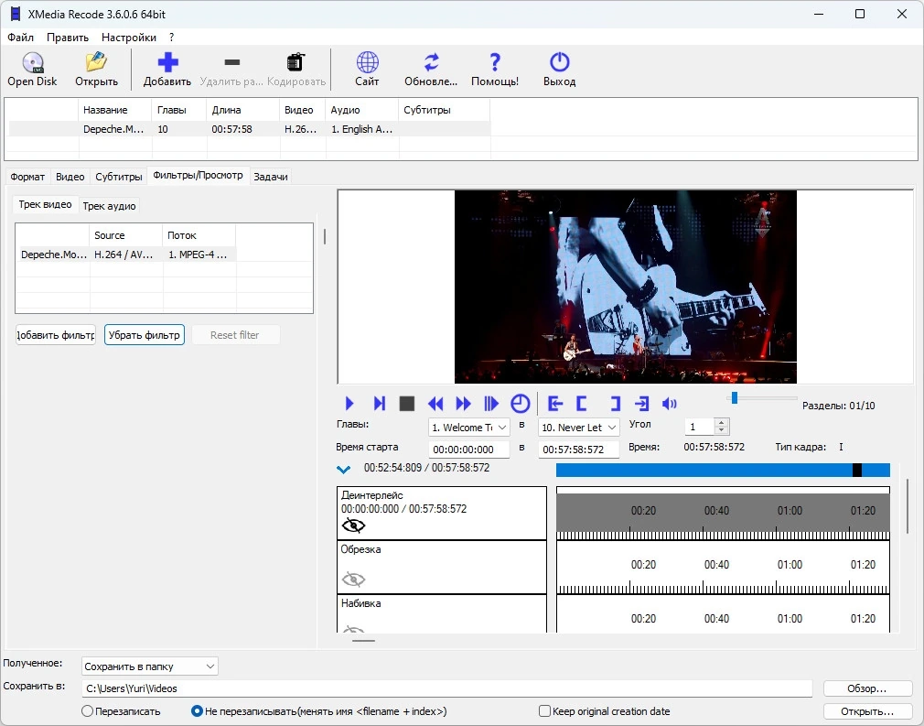Viewport: 924px width, 726px height.
Task: Click the video preview image
Action: [625, 287]
